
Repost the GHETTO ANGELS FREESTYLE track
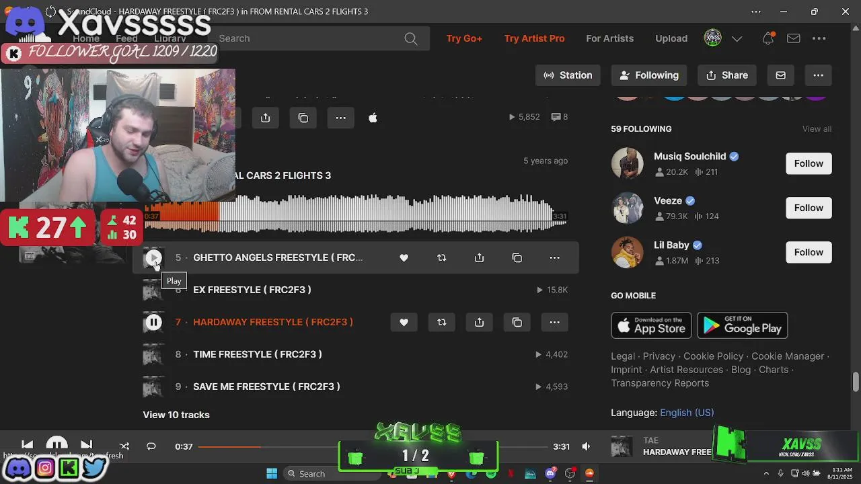point(441,257)
